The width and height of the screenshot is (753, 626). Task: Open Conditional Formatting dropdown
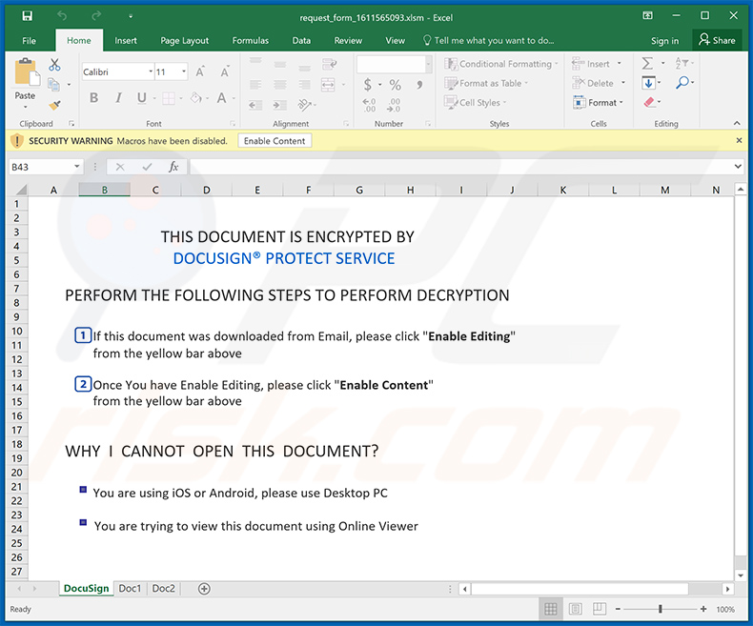pos(500,64)
